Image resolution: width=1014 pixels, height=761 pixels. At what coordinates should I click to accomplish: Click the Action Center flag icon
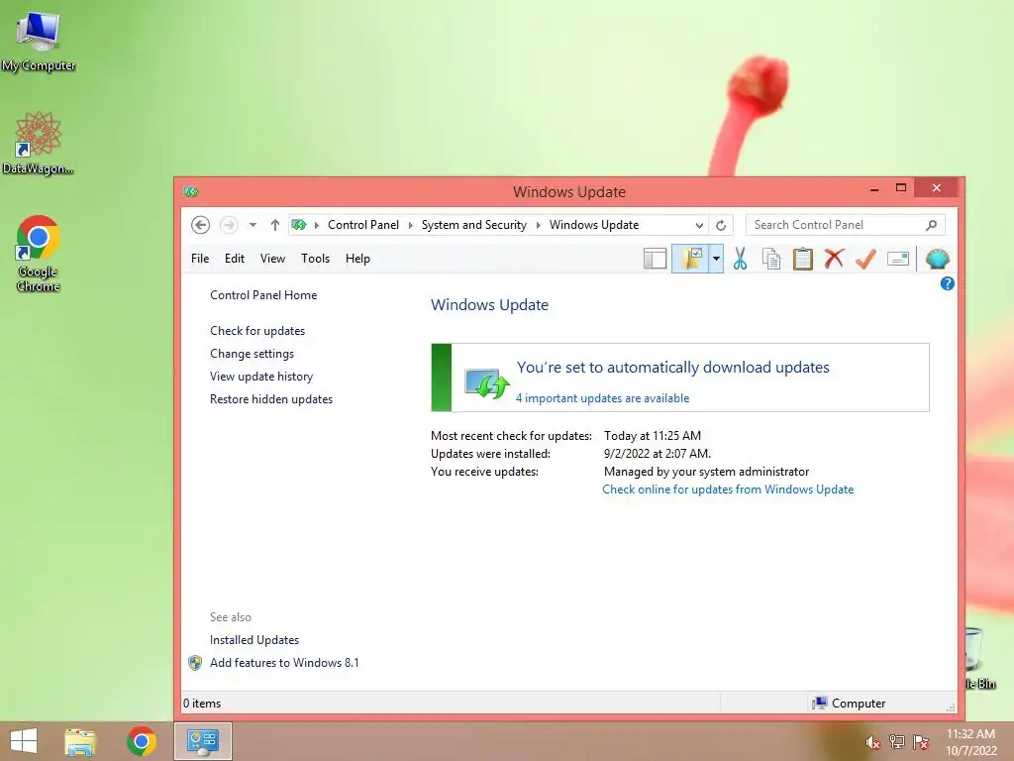click(x=920, y=742)
